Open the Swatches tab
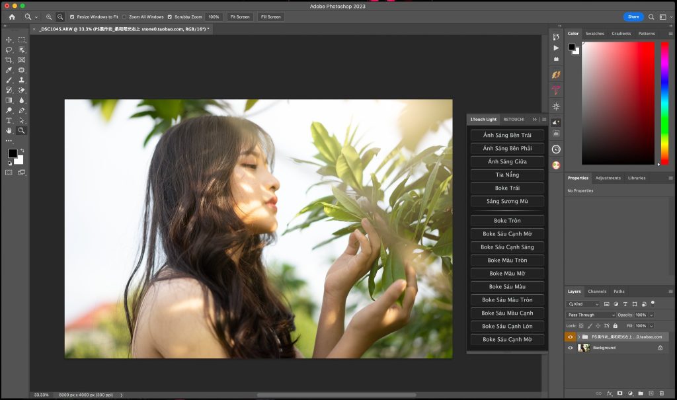Image resolution: width=677 pixels, height=400 pixels. [x=595, y=33]
